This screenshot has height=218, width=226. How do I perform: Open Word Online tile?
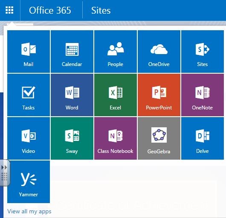72,95
